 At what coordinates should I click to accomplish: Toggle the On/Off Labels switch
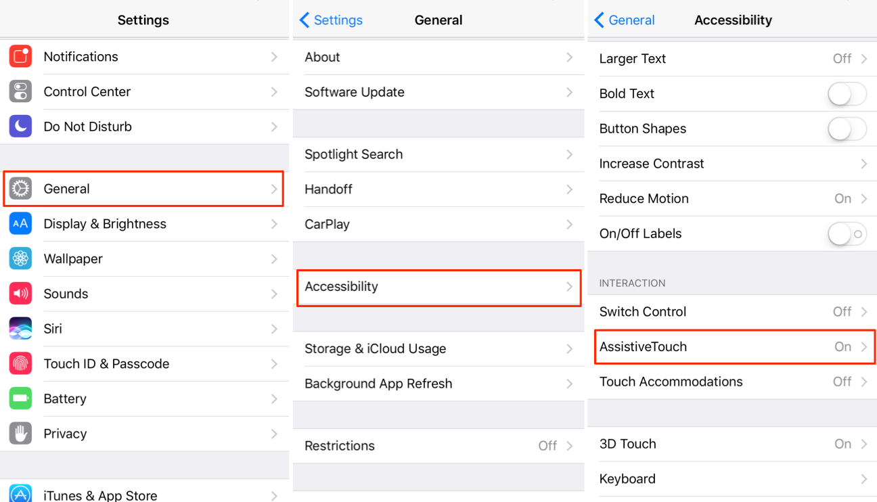click(x=847, y=234)
